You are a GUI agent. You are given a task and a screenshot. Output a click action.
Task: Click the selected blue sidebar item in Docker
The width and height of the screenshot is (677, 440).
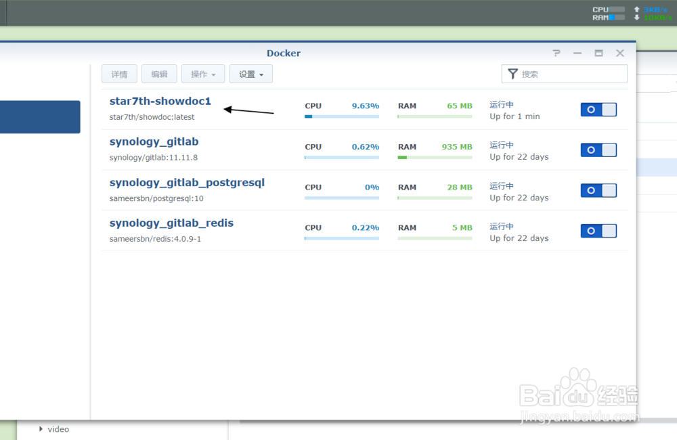[x=40, y=117]
